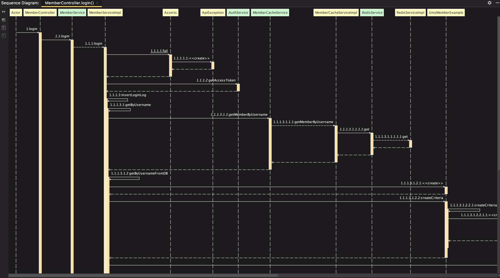Viewport: 500px width, 278px height.
Task: Switch to the MemberController.login() tab
Action: pos(69,3)
